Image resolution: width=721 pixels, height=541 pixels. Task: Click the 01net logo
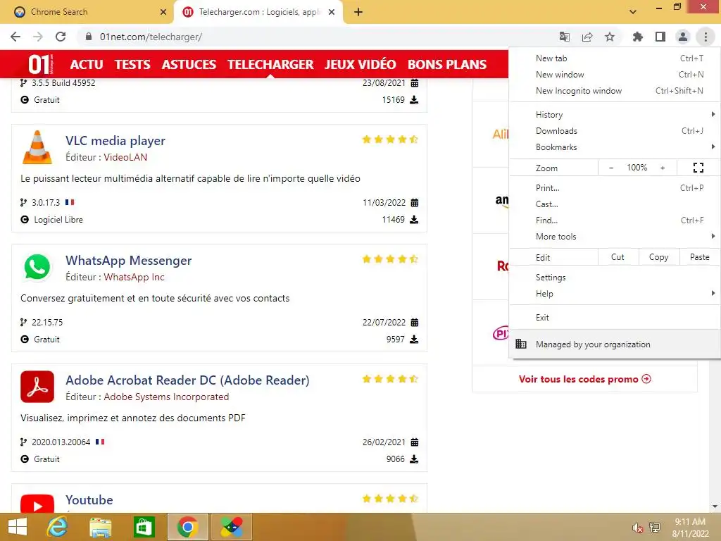pyautogui.click(x=40, y=64)
